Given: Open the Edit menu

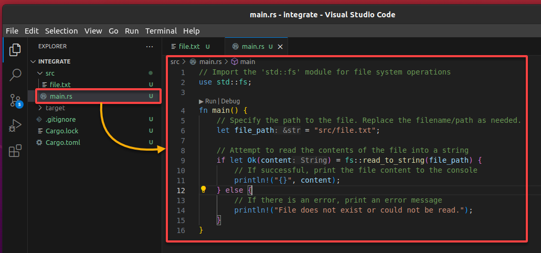Looking at the screenshot, I should pos(31,31).
